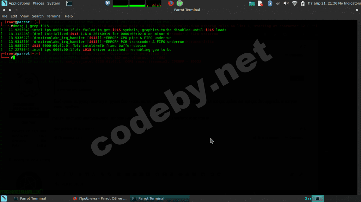361x202 pixels.
Task: Switch to the Firefox Проблема - Parrot OS window
Action: click(x=100, y=198)
